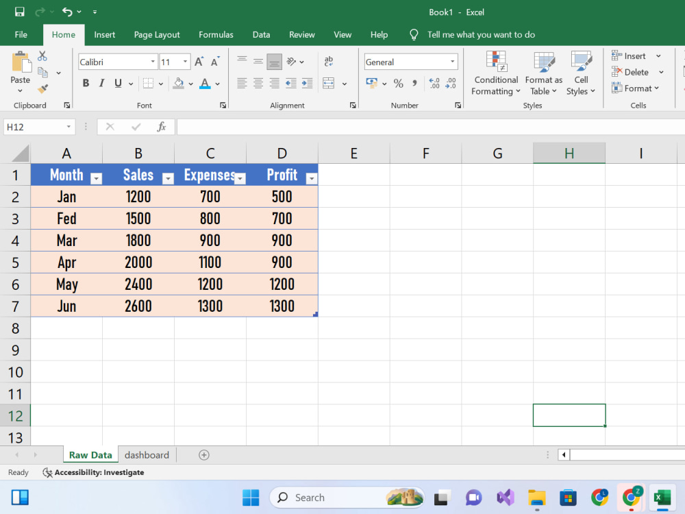Click the Cut scissors icon
The height and width of the screenshot is (514, 685).
tap(42, 56)
